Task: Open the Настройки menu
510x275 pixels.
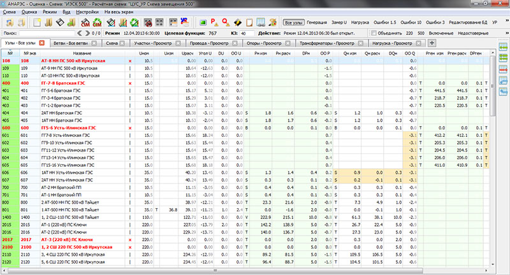Action: coord(87,12)
